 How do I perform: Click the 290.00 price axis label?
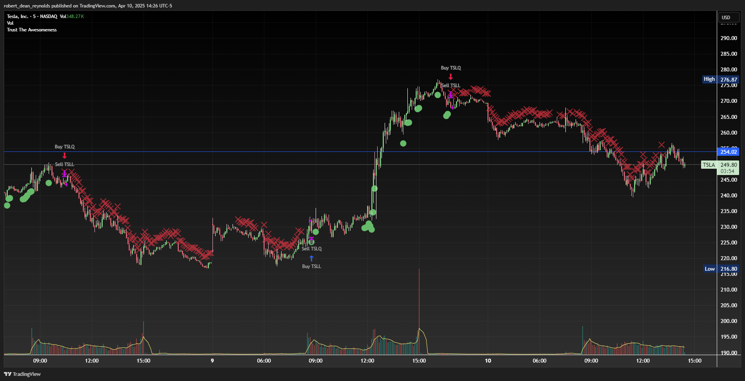[x=729, y=38]
